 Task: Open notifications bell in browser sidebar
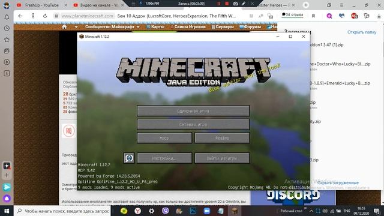coord(7,17)
